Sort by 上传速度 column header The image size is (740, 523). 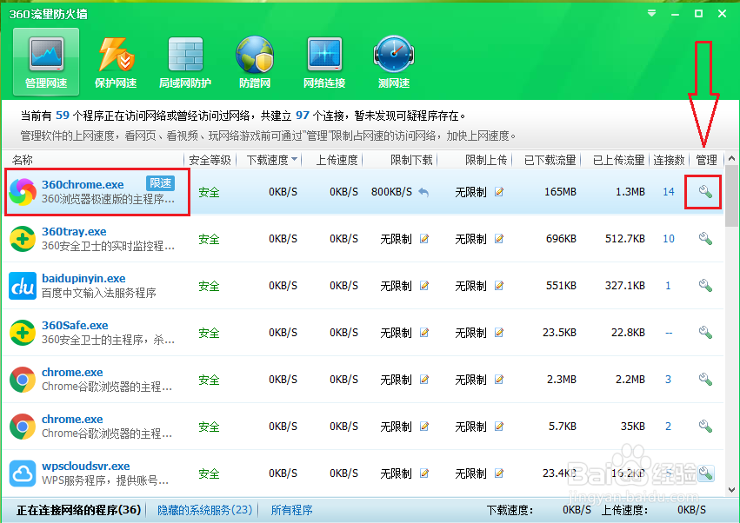337,160
